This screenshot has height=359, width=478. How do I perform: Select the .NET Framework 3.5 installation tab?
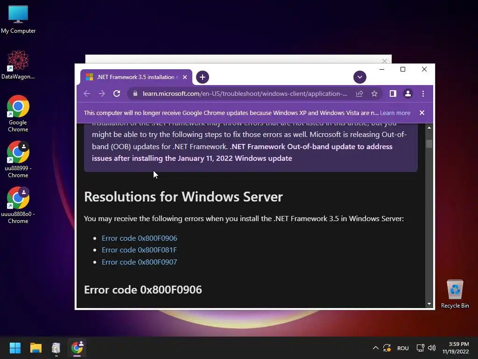(x=136, y=77)
